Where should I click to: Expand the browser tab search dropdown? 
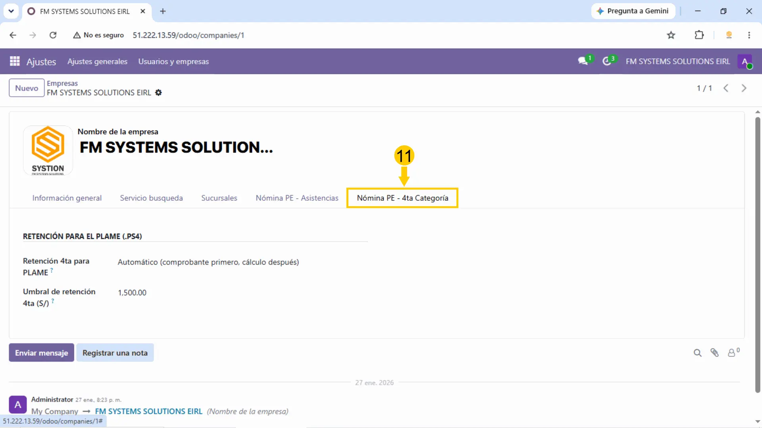(x=11, y=11)
